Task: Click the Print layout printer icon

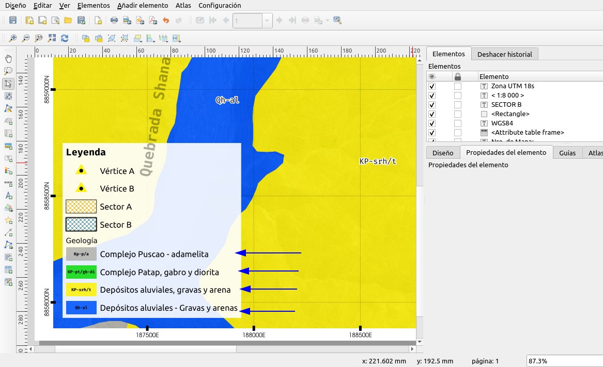Action: 114,20
